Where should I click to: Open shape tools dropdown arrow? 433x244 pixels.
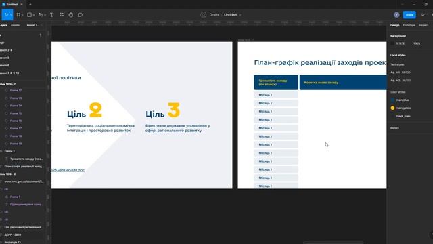click(34, 15)
